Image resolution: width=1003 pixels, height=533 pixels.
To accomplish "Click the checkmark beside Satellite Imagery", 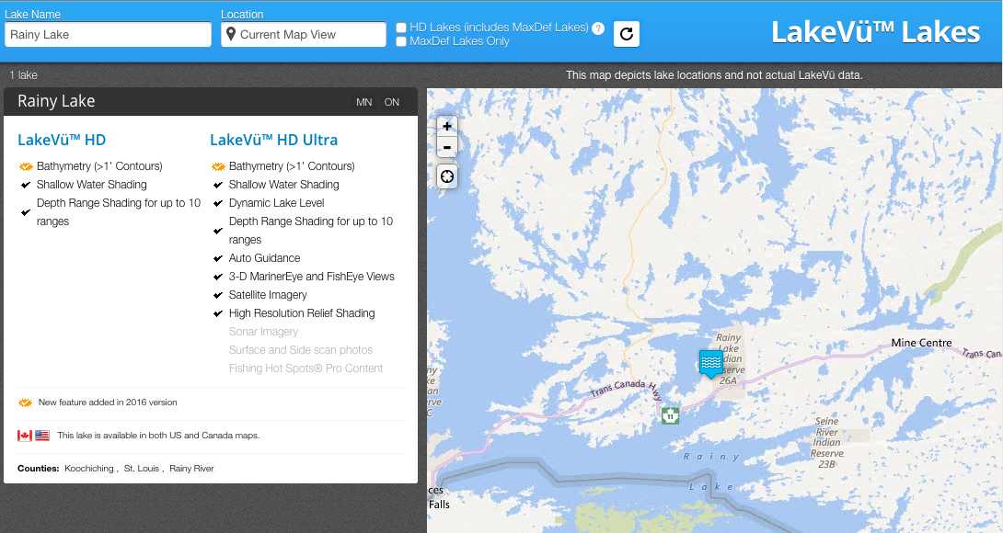I will click(217, 295).
